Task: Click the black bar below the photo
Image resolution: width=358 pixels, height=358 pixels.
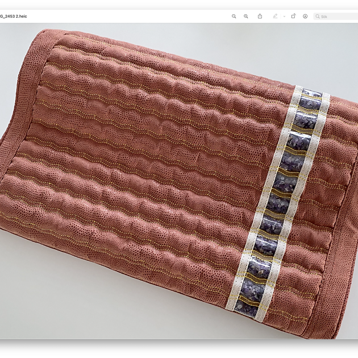Action: [x=179, y=348]
